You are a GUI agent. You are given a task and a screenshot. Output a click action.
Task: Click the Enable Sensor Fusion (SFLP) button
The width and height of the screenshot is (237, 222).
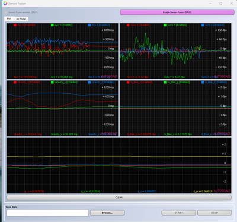point(177,12)
